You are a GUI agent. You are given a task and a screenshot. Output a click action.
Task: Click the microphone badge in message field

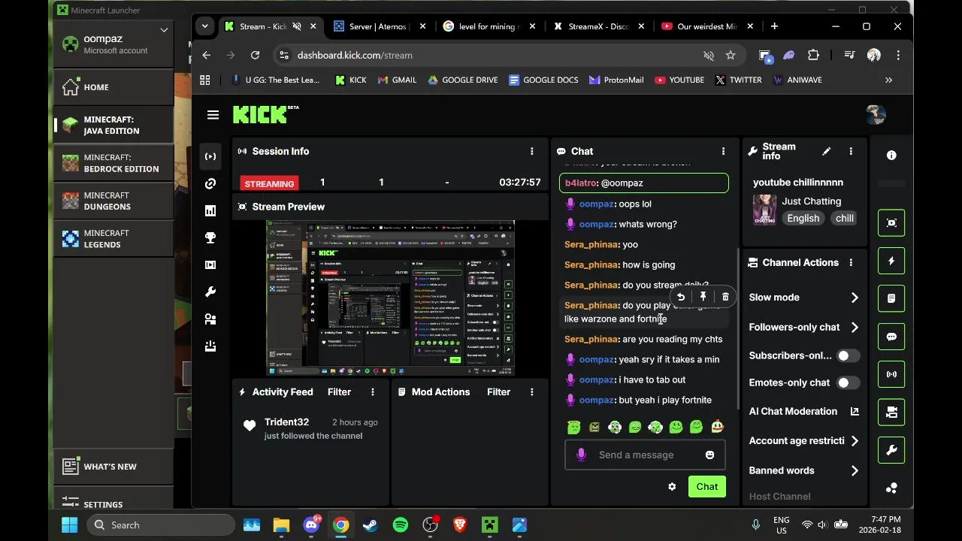coord(581,455)
